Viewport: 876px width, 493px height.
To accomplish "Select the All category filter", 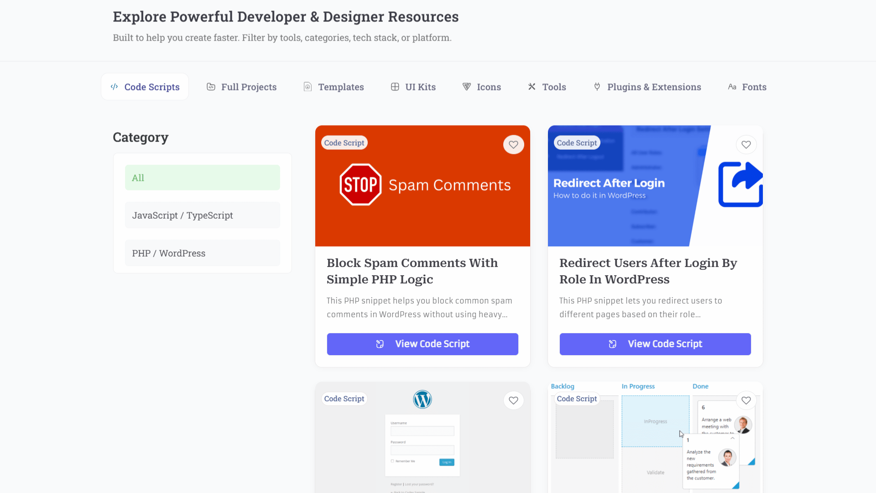I will pos(203,178).
